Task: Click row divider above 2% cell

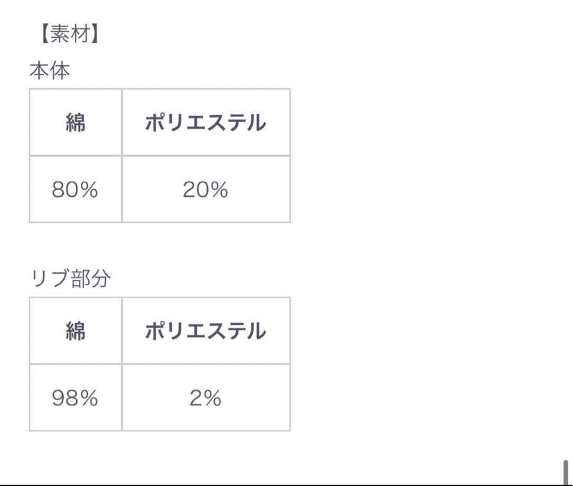Action: pos(205,364)
